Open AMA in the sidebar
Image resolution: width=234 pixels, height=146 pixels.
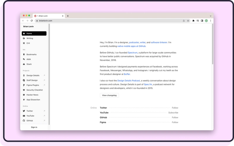pyautogui.click(x=34, y=59)
